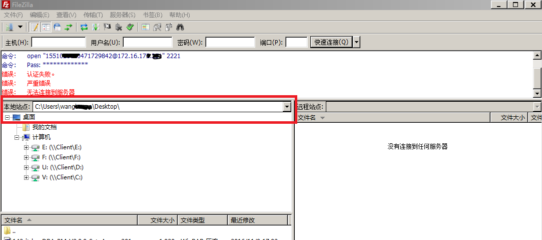Select the U: (\\Client\D:) drive label
Viewport: 542px width, 240px height.
point(63,167)
